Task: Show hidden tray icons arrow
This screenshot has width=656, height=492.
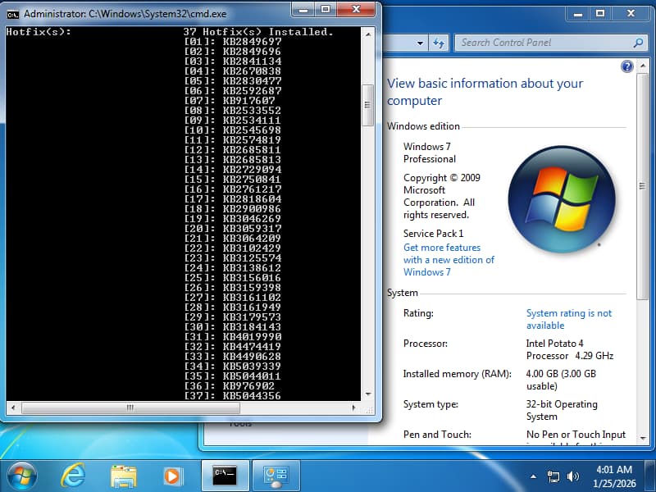Action: pos(533,476)
